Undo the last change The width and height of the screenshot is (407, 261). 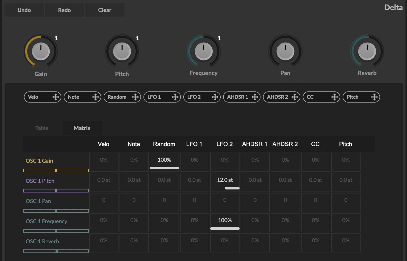click(x=24, y=10)
